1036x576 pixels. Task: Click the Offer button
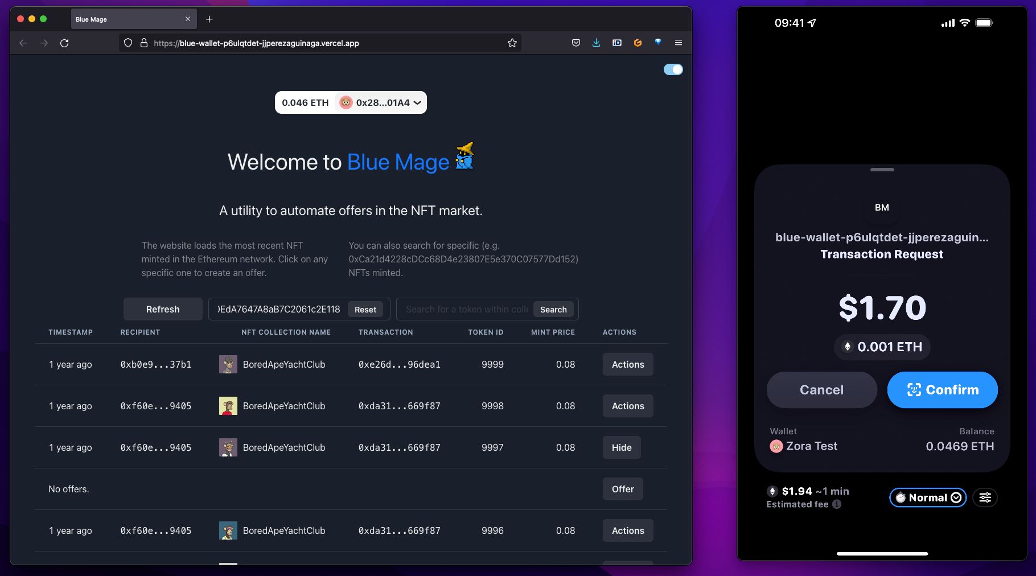pos(623,489)
